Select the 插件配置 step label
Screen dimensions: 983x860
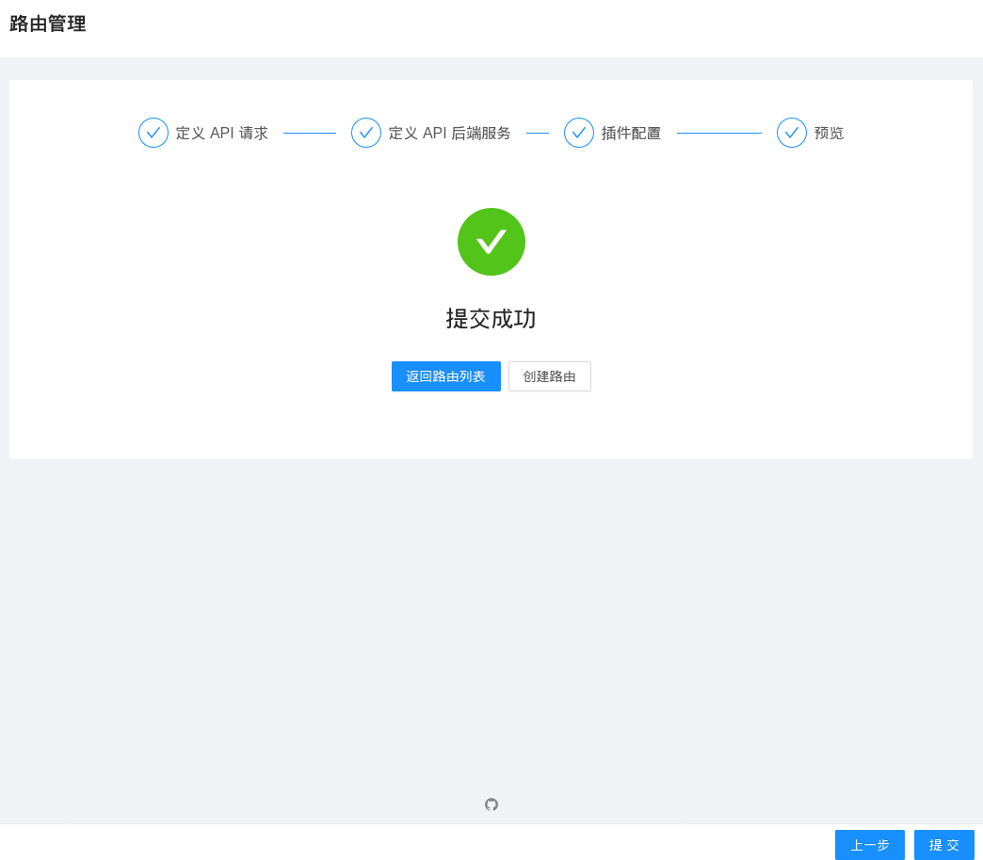(631, 133)
